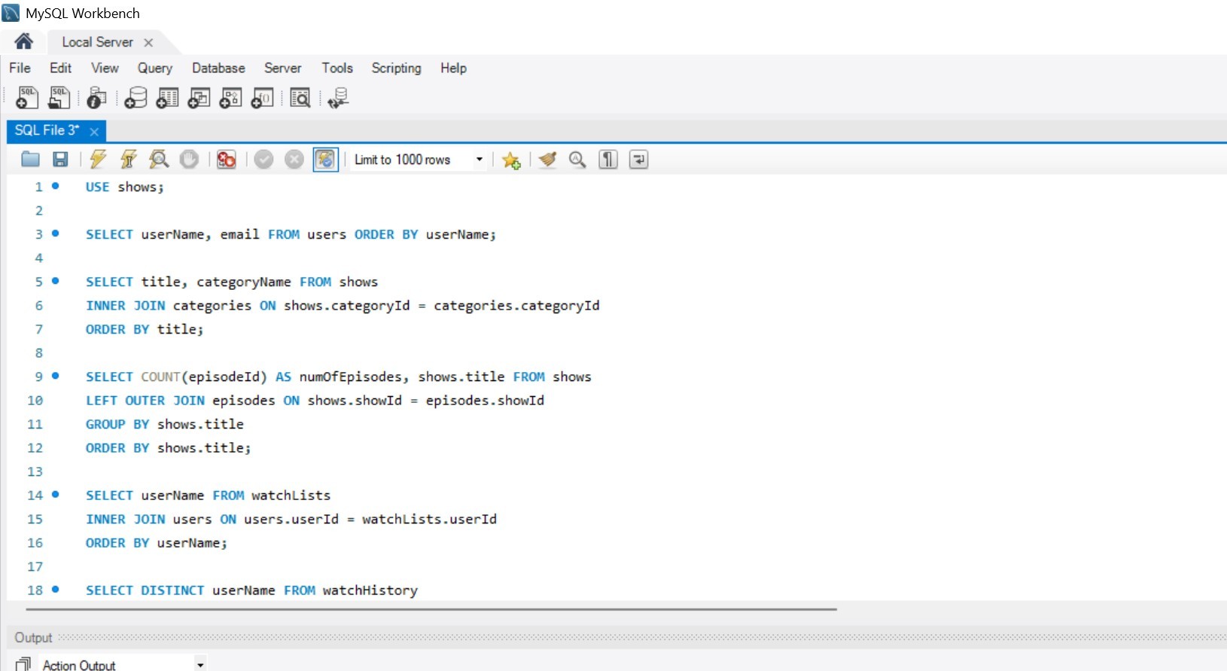Open the Edit menu
1227x671 pixels.
click(x=60, y=68)
